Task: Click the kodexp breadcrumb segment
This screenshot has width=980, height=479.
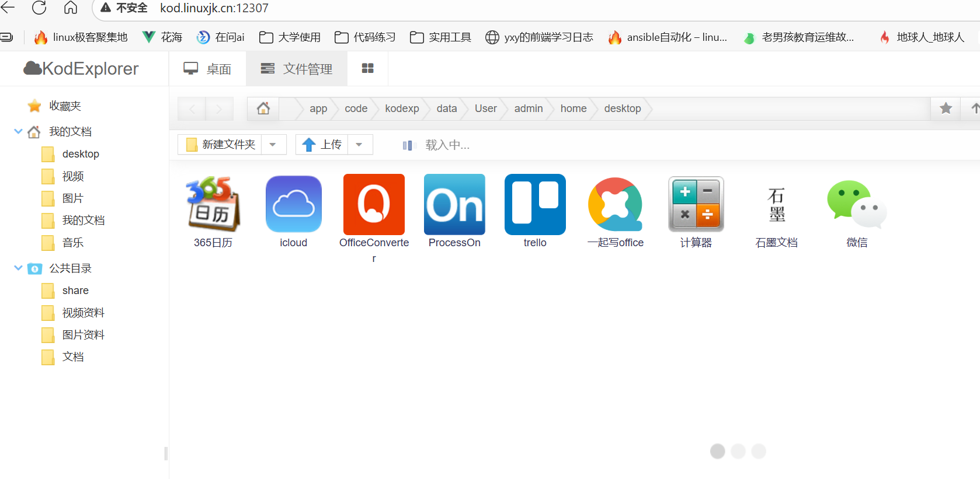Action: [402, 109]
